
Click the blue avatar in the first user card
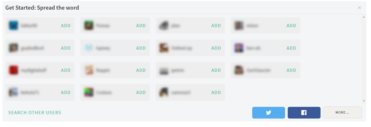(x=13, y=26)
